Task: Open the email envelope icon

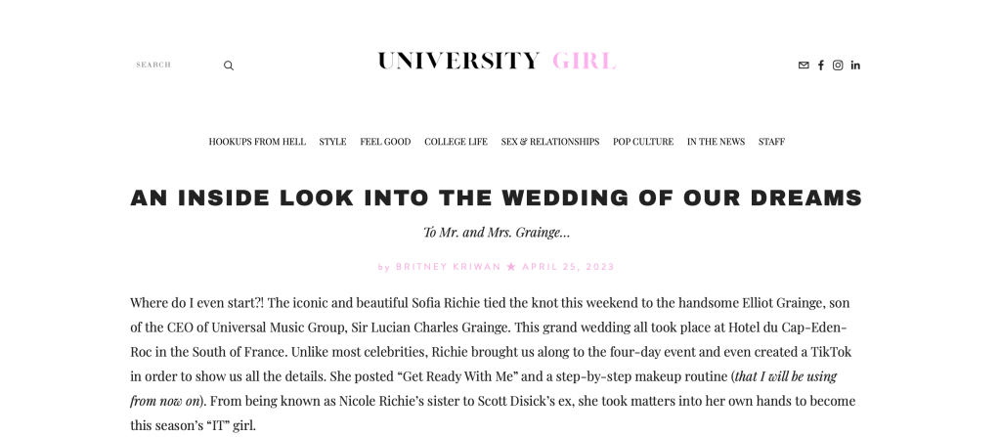Action: (x=804, y=66)
